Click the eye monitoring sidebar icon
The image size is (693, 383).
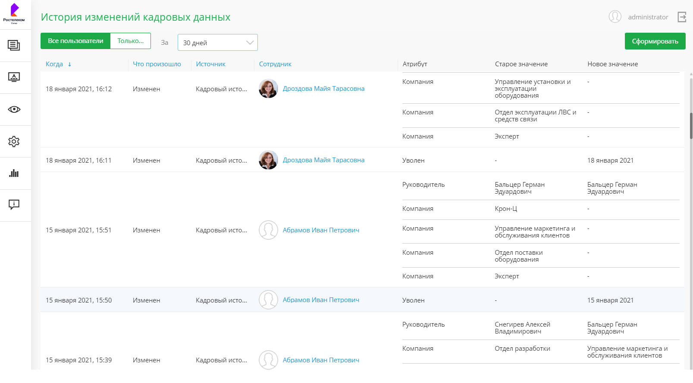tap(14, 109)
